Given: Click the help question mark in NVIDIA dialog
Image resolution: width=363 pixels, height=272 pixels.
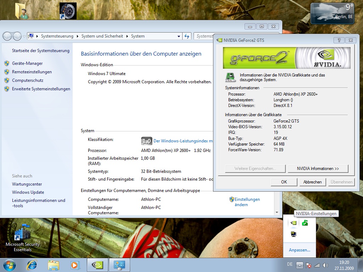Looking at the screenshot, I should click(x=339, y=40).
